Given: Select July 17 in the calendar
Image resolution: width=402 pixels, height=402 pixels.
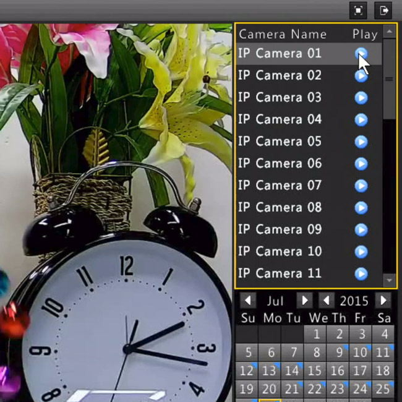Looking at the screenshot, I should click(x=360, y=370).
